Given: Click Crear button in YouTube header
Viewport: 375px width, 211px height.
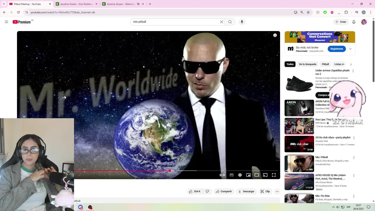Looking at the screenshot, I should coord(341,22).
